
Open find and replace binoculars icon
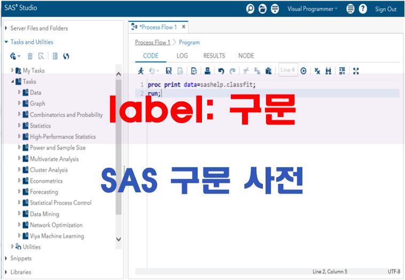328,71
